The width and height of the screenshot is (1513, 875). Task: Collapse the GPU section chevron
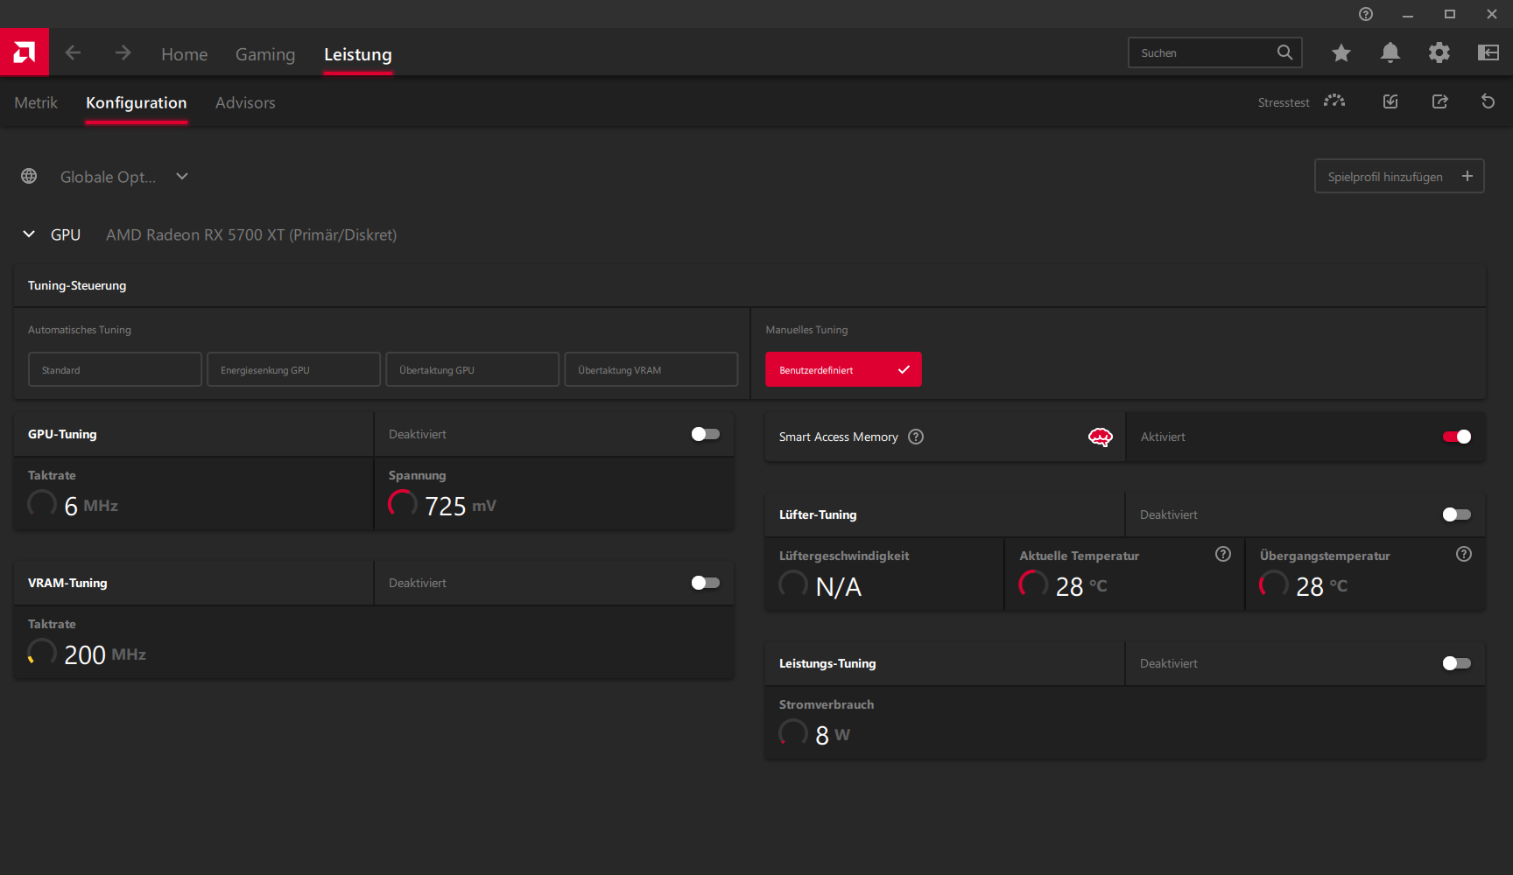(x=29, y=234)
